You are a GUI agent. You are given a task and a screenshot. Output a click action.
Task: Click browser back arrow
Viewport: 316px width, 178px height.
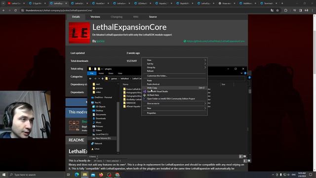[x=4, y=10]
